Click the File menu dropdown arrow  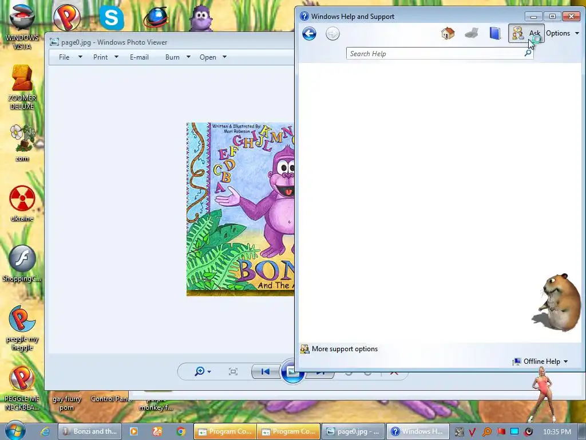pyautogui.click(x=80, y=57)
